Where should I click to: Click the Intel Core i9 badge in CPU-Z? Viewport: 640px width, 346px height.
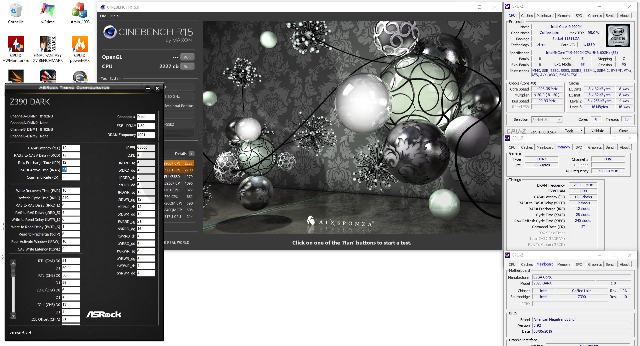[x=618, y=36]
